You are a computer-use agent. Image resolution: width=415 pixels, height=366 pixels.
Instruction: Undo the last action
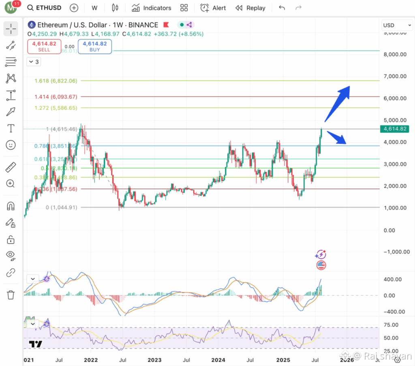click(x=282, y=8)
